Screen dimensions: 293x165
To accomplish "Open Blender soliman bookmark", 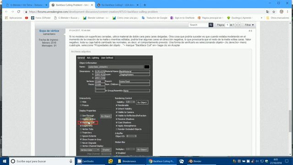I will pyautogui.click(x=96, y=18).
